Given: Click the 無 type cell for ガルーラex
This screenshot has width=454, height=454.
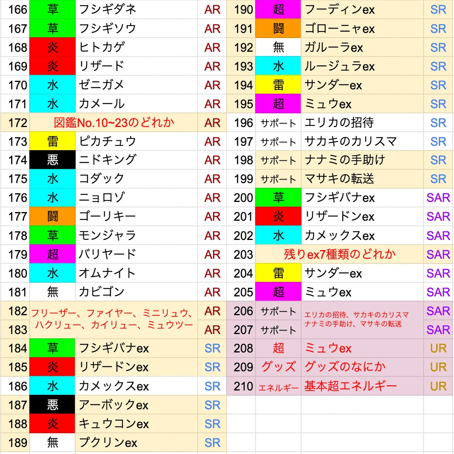Looking at the screenshot, I should [278, 47].
